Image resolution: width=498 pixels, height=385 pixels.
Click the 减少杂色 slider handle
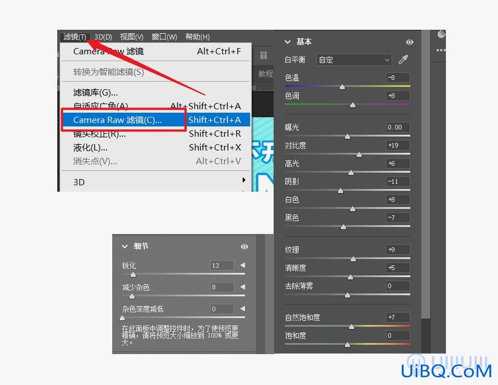pyautogui.click(x=132, y=296)
